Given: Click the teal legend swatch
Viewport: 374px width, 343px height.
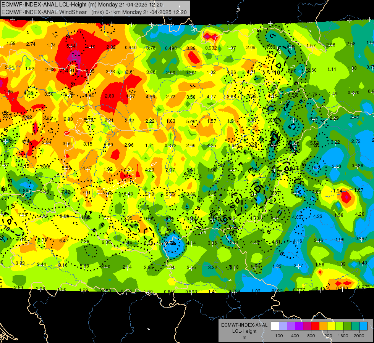Looking at the screenshot, I should (x=355, y=326).
